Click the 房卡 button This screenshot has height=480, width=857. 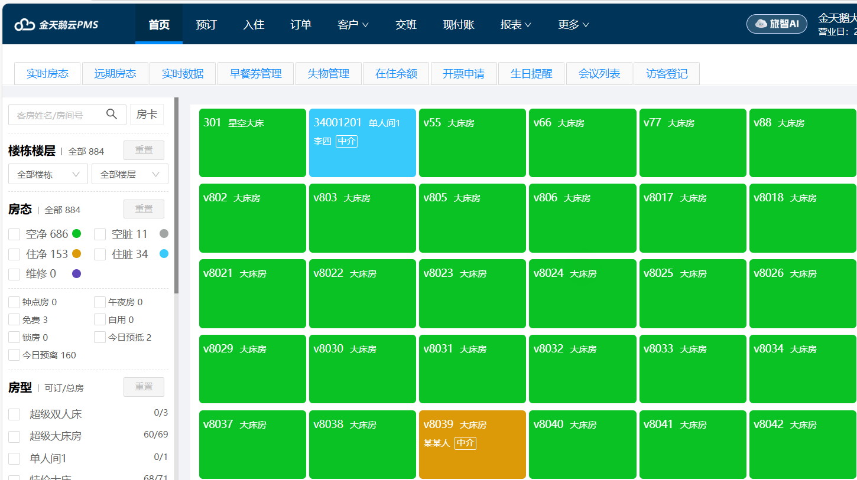pyautogui.click(x=147, y=115)
